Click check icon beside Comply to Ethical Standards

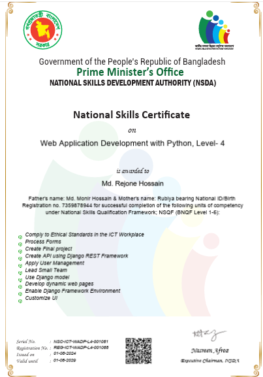click(x=20, y=237)
